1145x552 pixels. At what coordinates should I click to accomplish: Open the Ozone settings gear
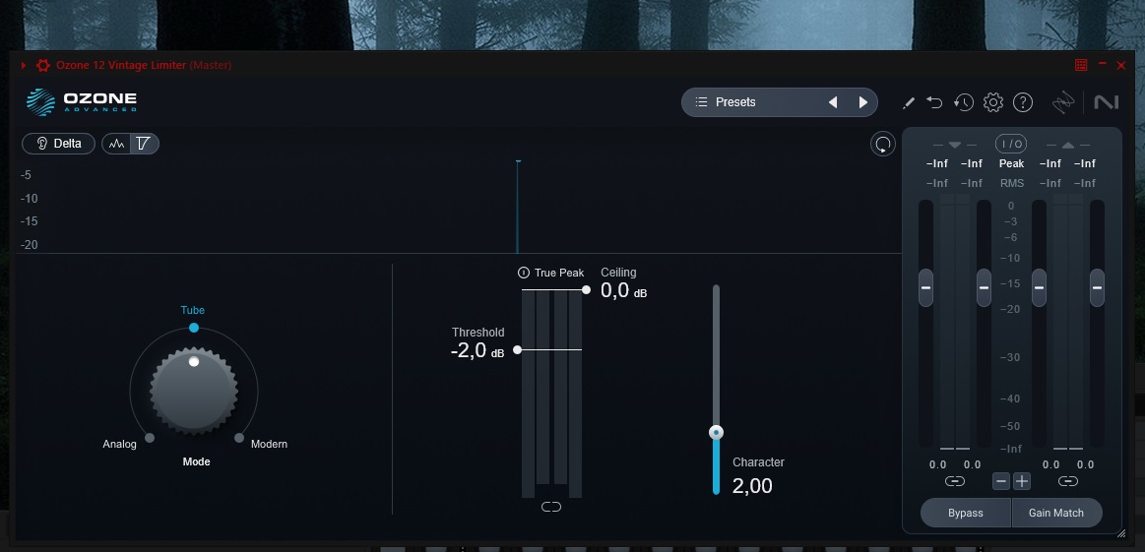pos(993,102)
